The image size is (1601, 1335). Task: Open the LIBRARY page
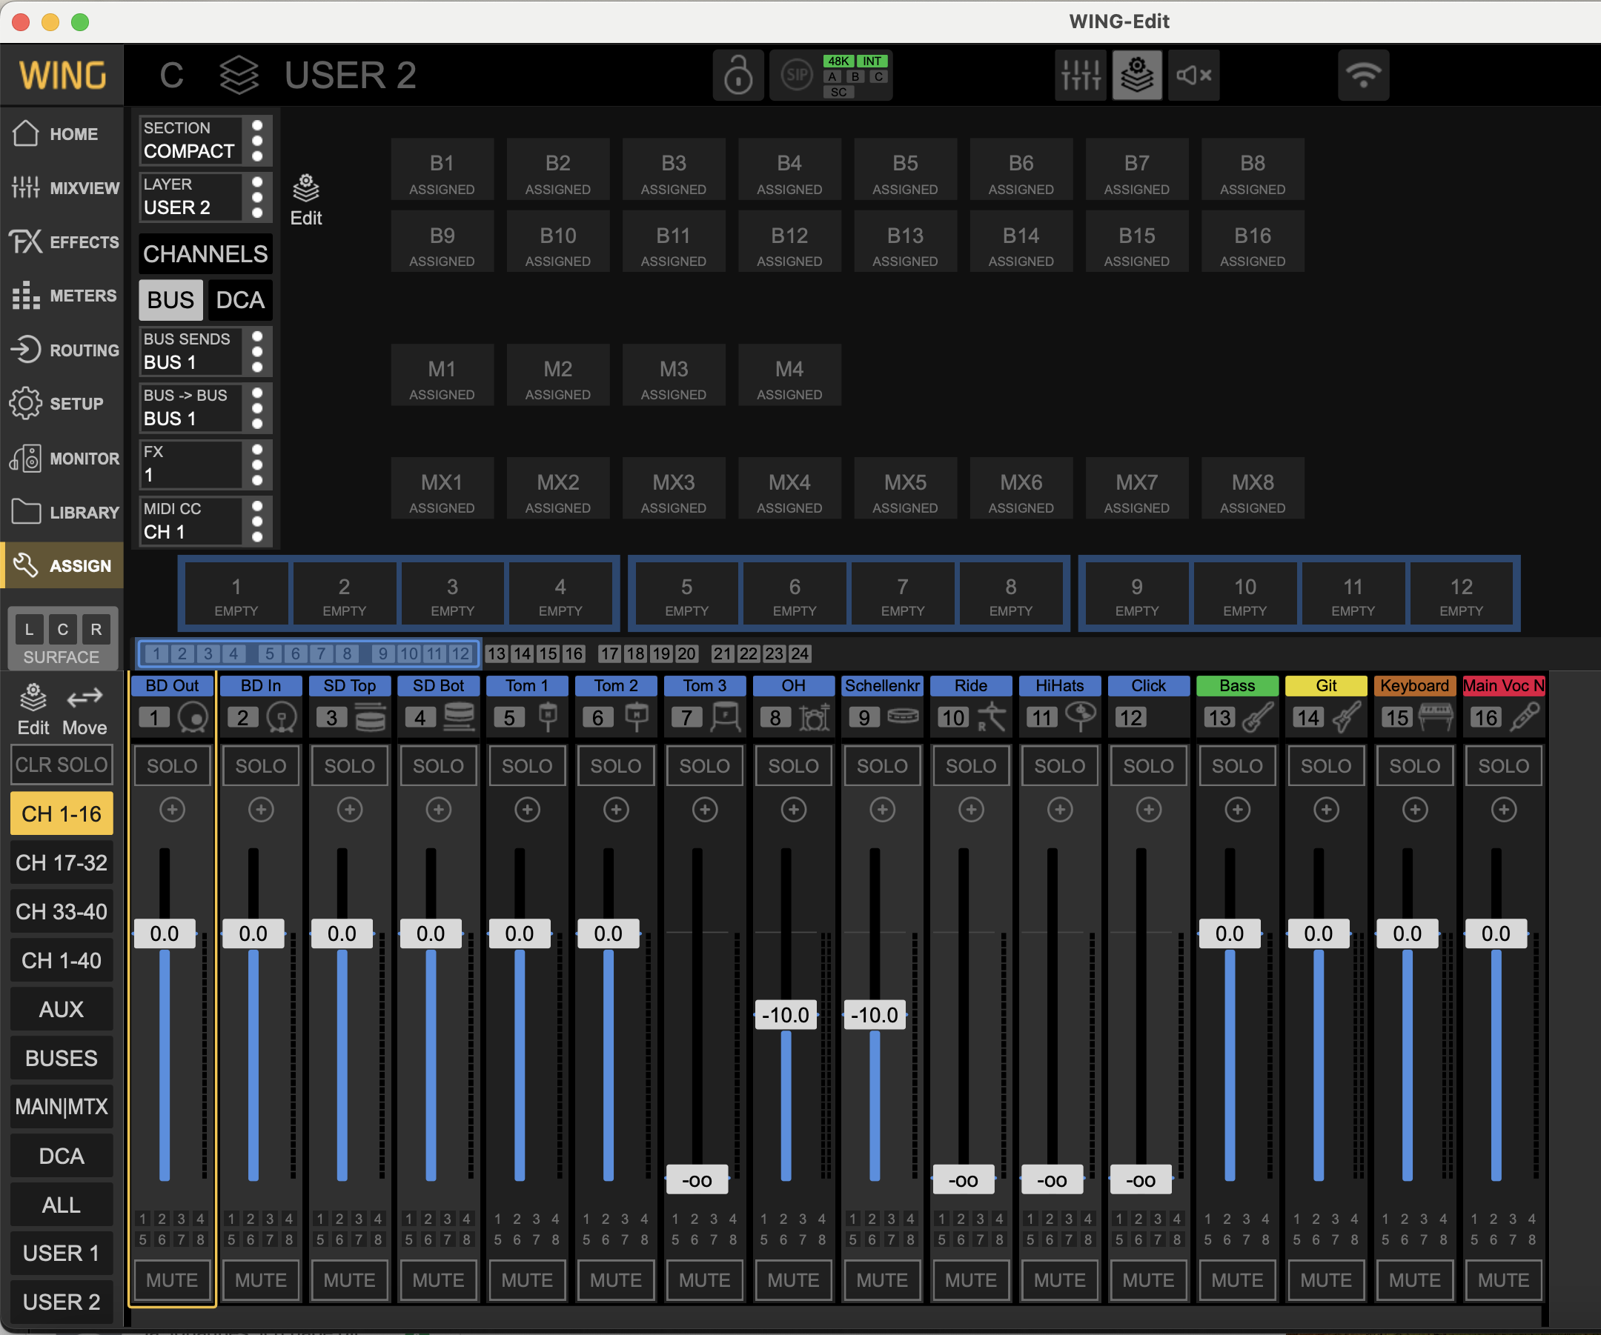(61, 512)
